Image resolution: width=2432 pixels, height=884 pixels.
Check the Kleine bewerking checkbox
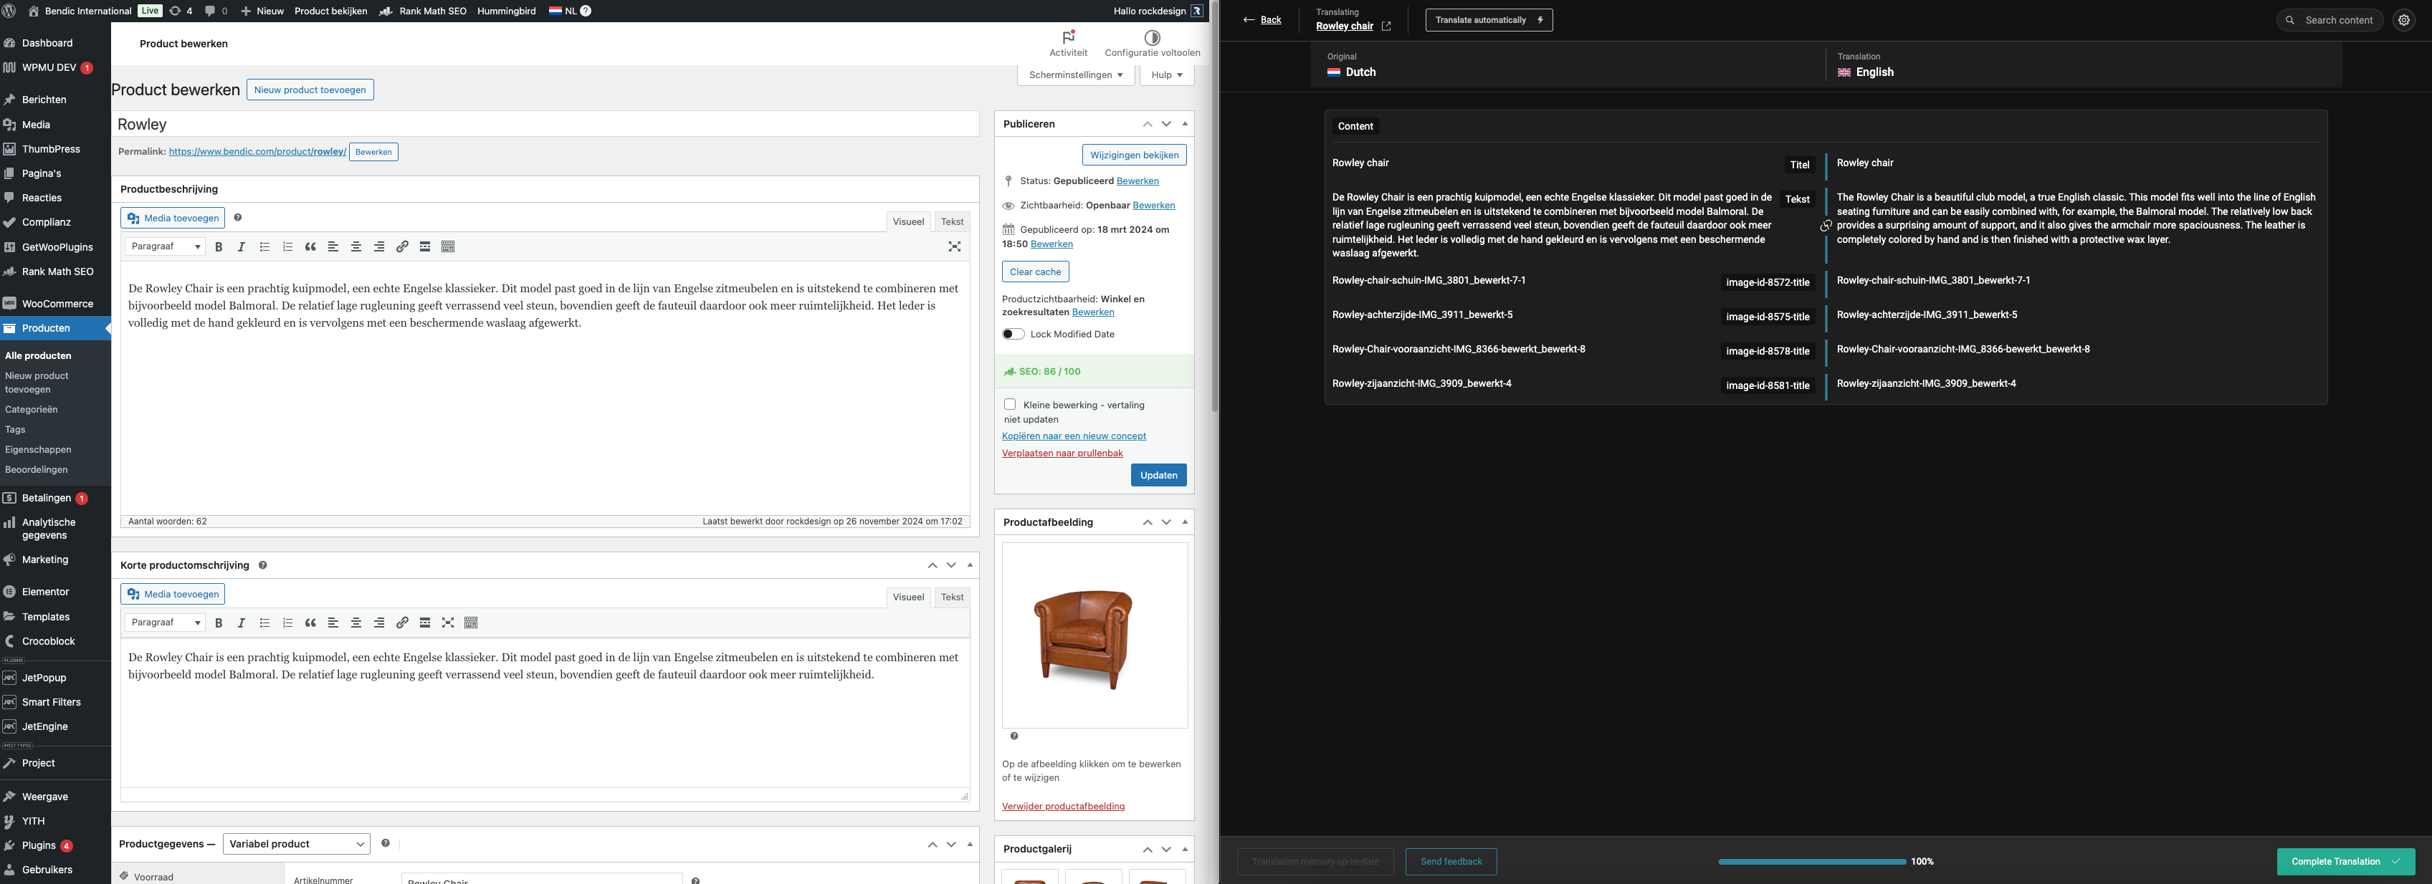click(x=1009, y=405)
